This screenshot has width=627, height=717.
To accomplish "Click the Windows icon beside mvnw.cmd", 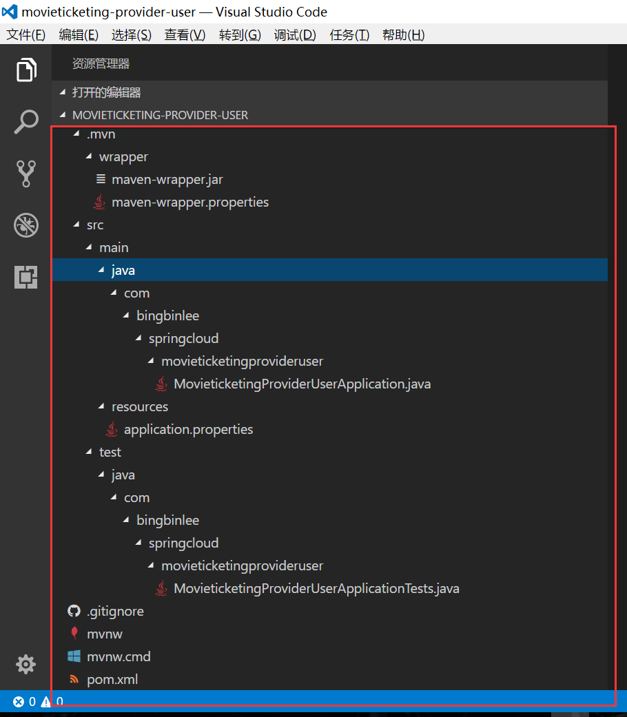I will coord(74,656).
